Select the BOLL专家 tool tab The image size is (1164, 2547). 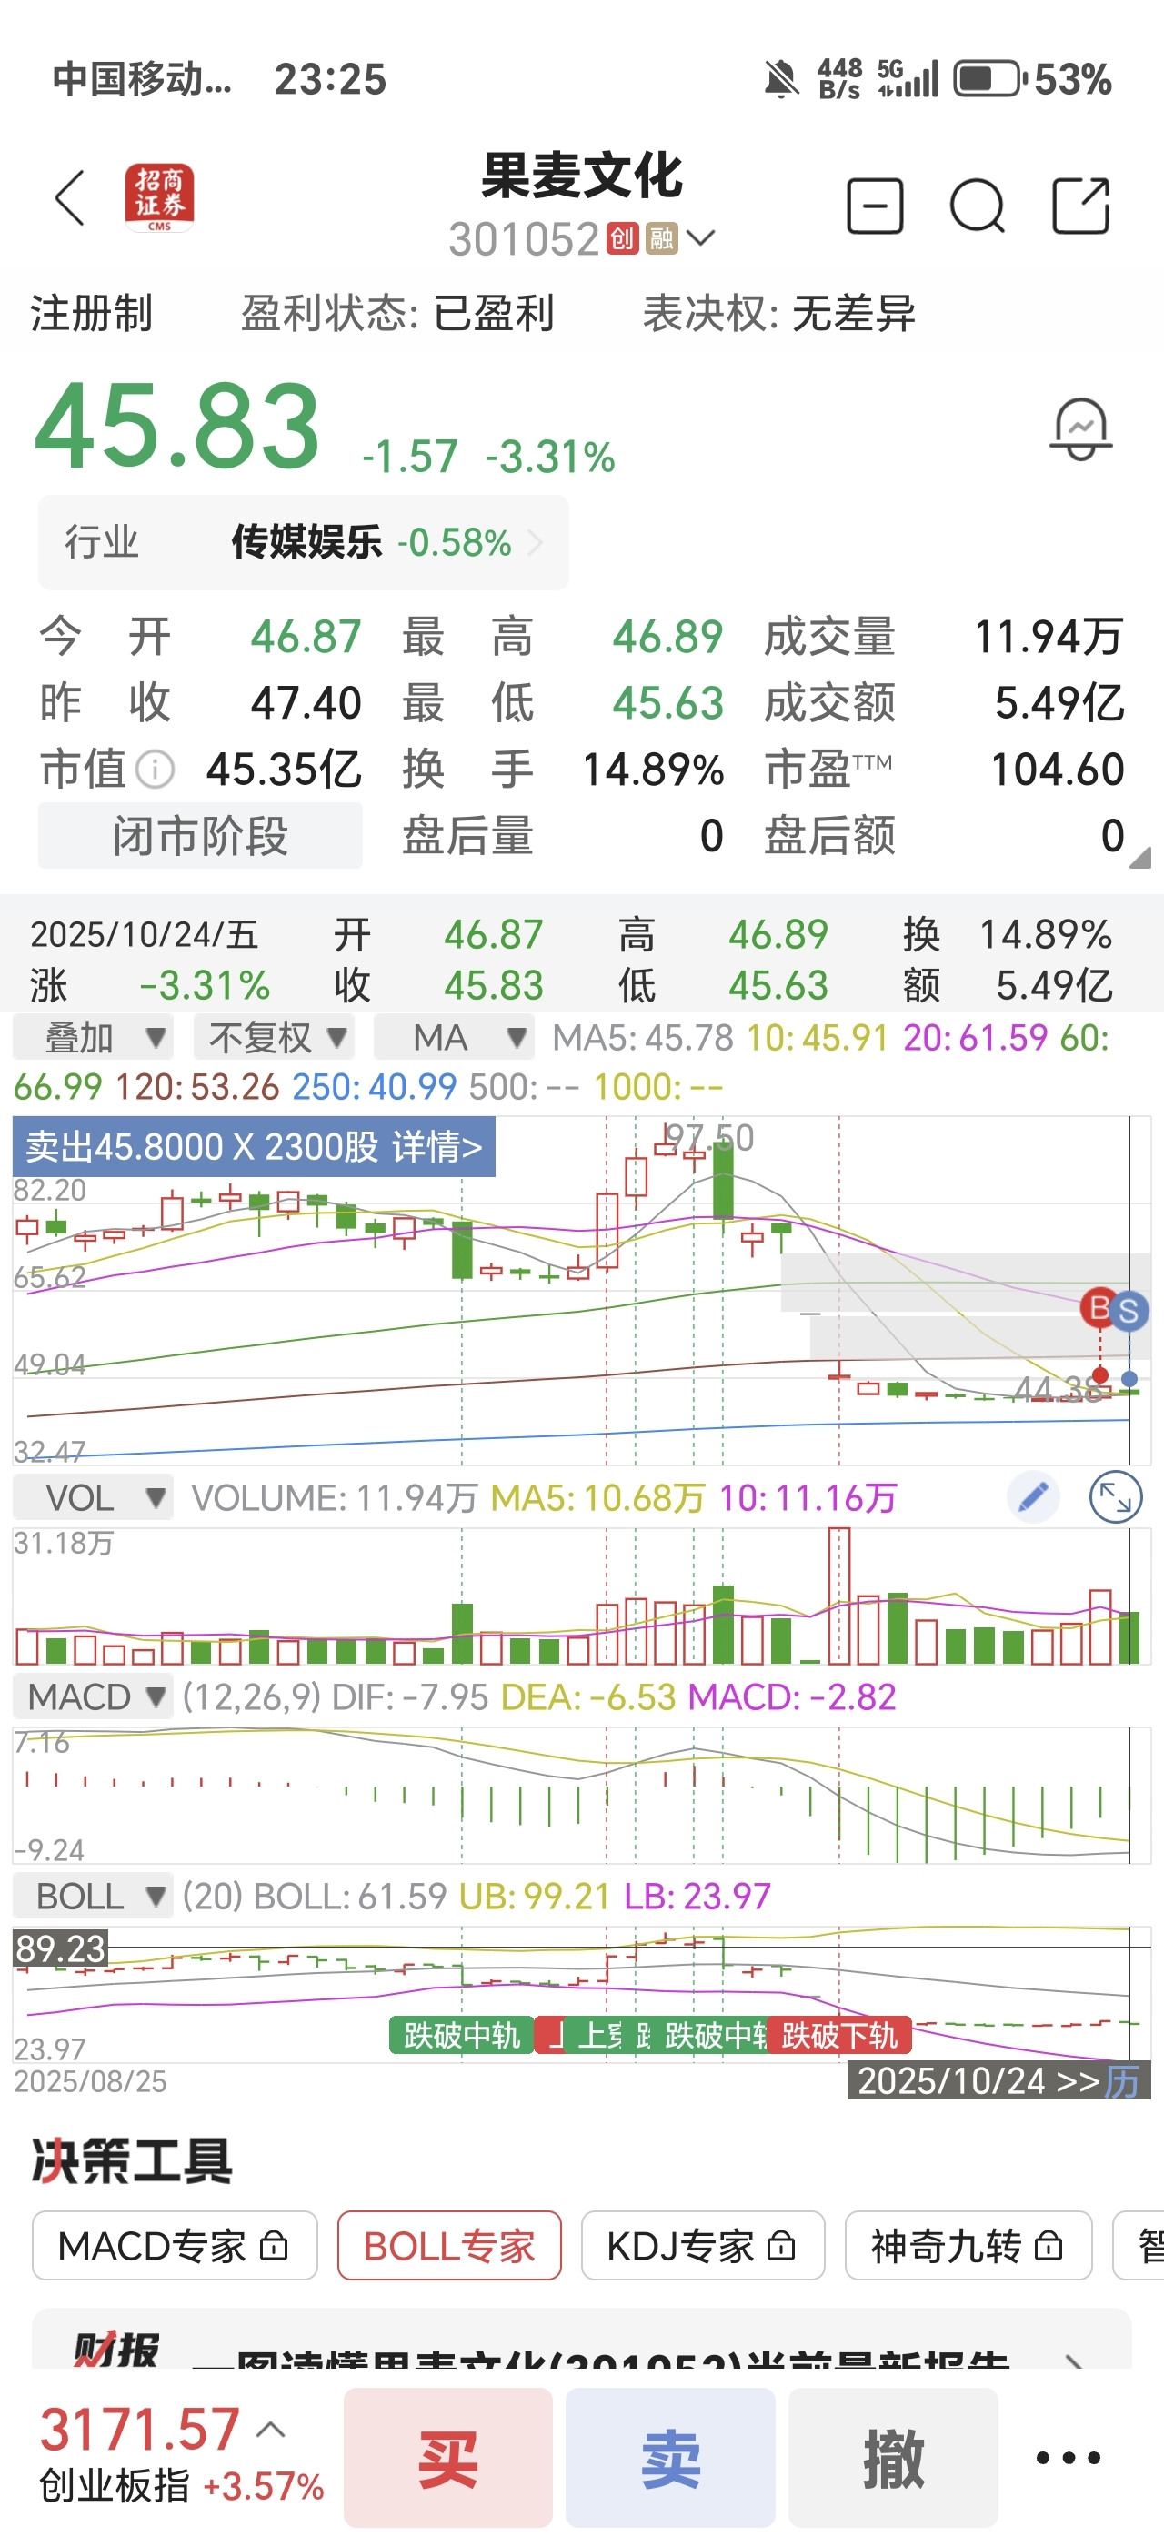449,2247
